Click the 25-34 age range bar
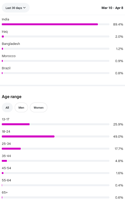This screenshot has height=201, width=125. (x=56, y=149)
